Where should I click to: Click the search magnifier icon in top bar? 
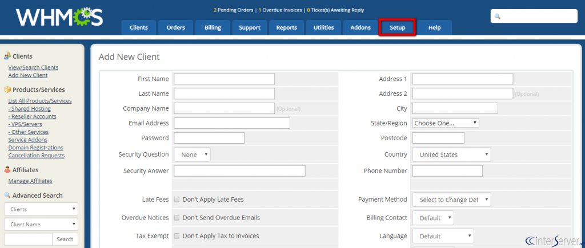click(x=497, y=17)
